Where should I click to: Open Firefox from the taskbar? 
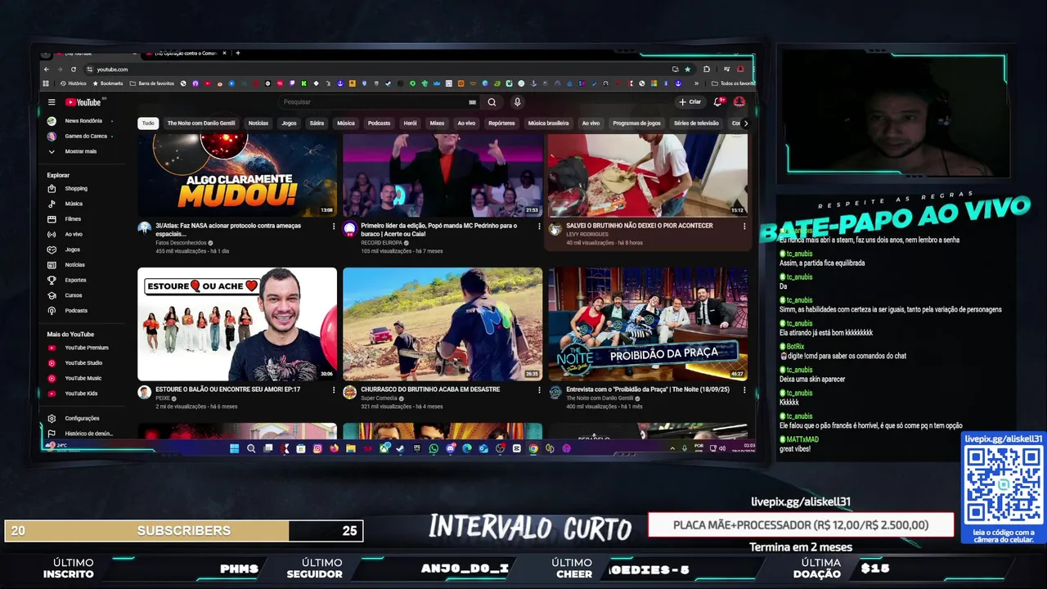tap(334, 448)
